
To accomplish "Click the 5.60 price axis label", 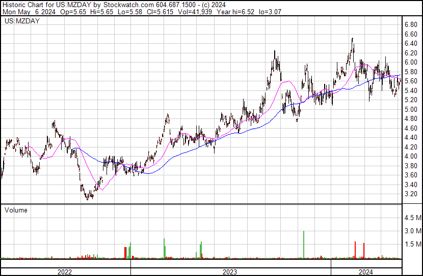I will [x=411, y=81].
